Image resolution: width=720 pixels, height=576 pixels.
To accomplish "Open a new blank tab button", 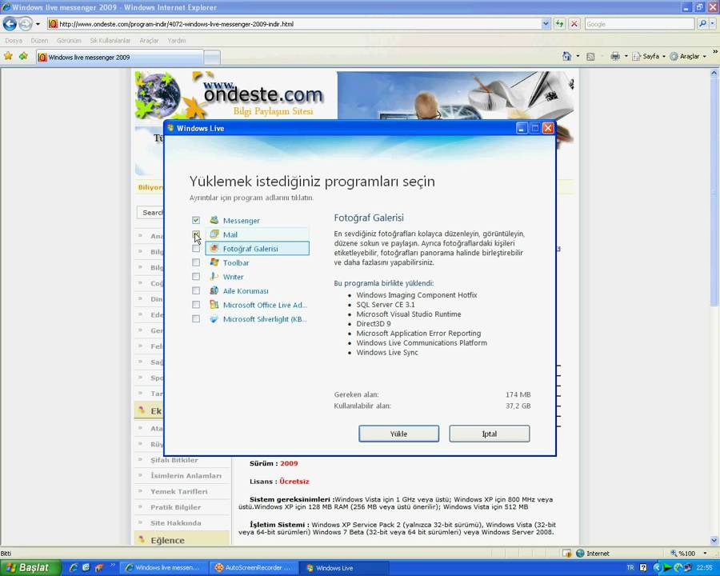I will coord(212,58).
